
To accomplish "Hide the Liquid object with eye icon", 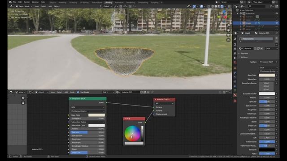I will [277, 23].
